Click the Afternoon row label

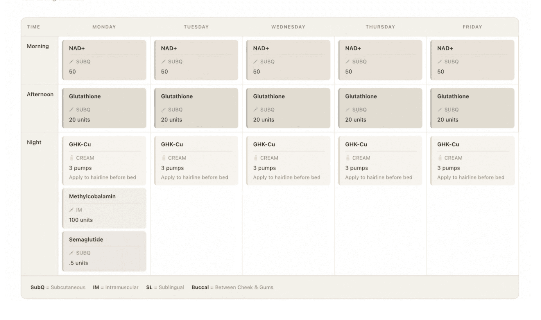click(x=40, y=94)
